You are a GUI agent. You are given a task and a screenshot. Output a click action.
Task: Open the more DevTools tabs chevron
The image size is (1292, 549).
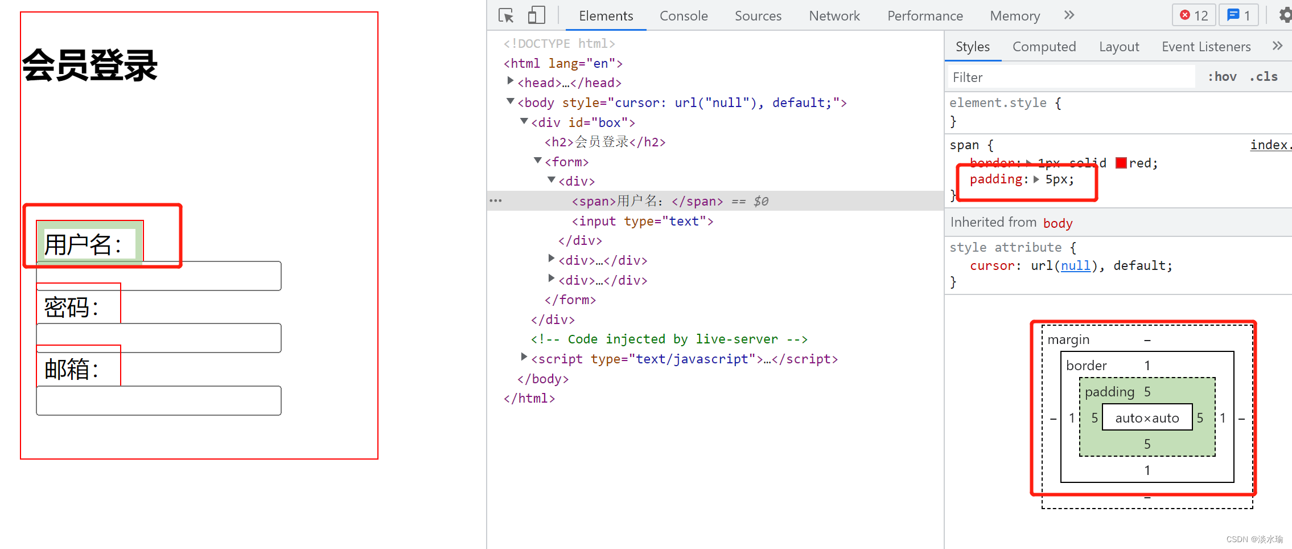pos(1069,15)
